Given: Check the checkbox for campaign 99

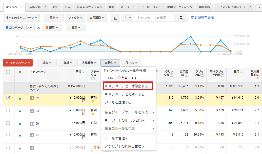Looking at the screenshot, I should click(x=8, y=123).
